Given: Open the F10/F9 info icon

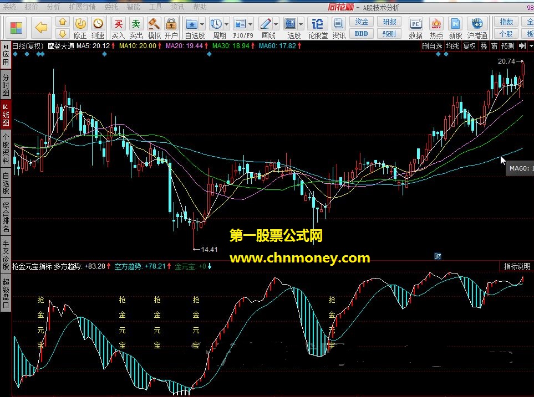Looking at the screenshot, I should [x=240, y=24].
